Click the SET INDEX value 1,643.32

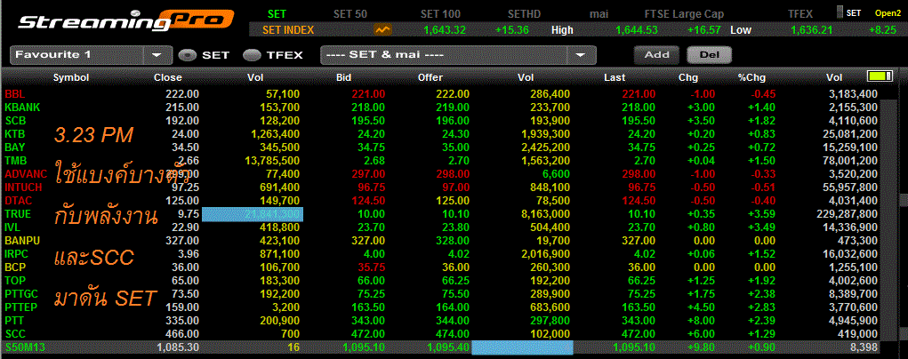click(x=444, y=30)
